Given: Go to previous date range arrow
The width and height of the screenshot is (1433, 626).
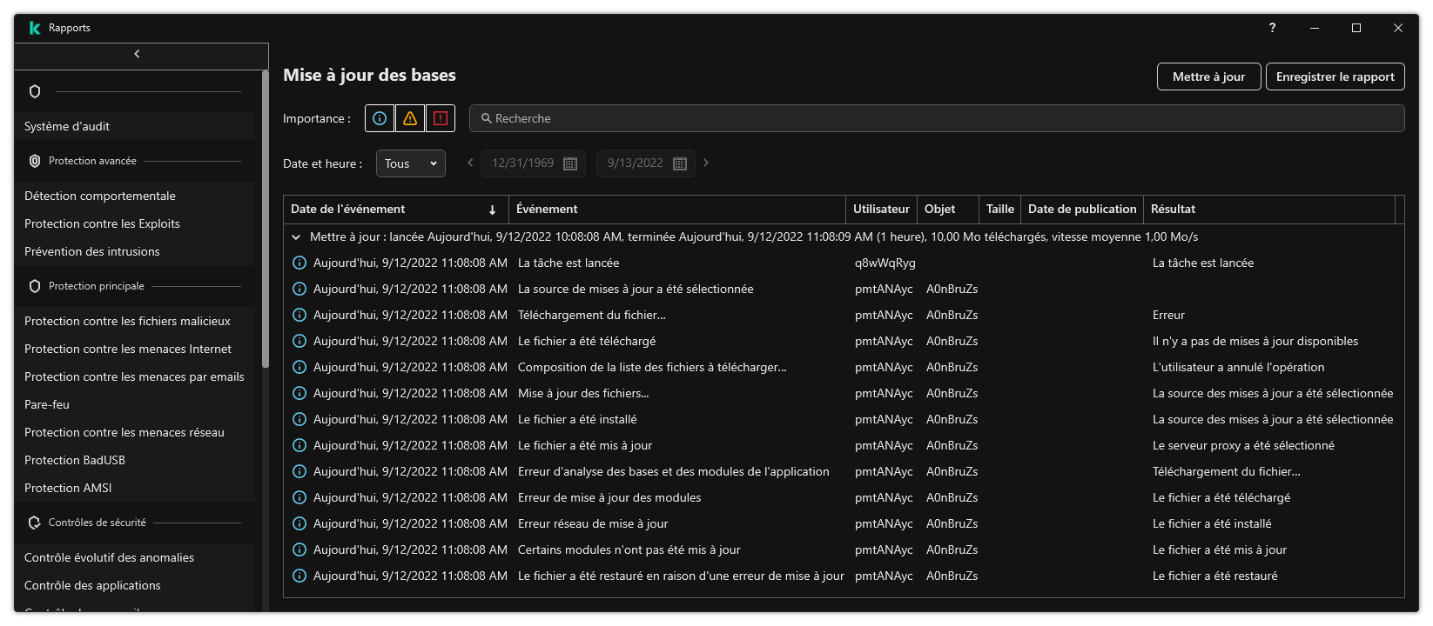Looking at the screenshot, I should coord(470,163).
